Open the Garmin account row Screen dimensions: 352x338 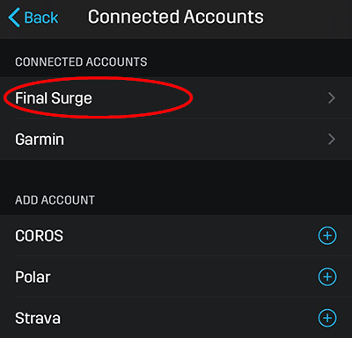pyautogui.click(x=176, y=139)
